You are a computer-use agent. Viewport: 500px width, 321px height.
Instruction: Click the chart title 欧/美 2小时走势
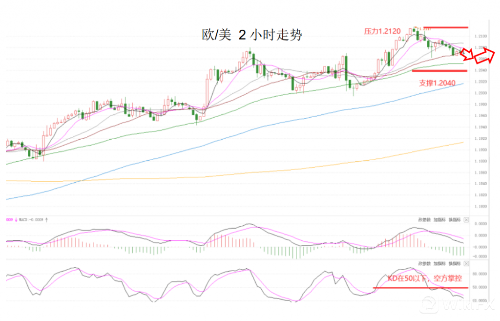[x=252, y=35]
